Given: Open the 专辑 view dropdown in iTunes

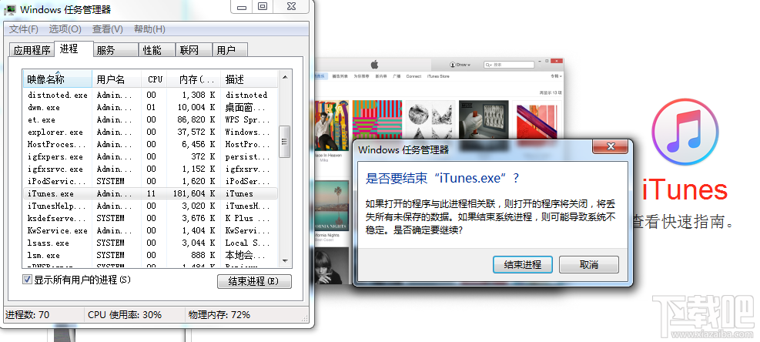Looking at the screenshot, I should coord(556,76).
